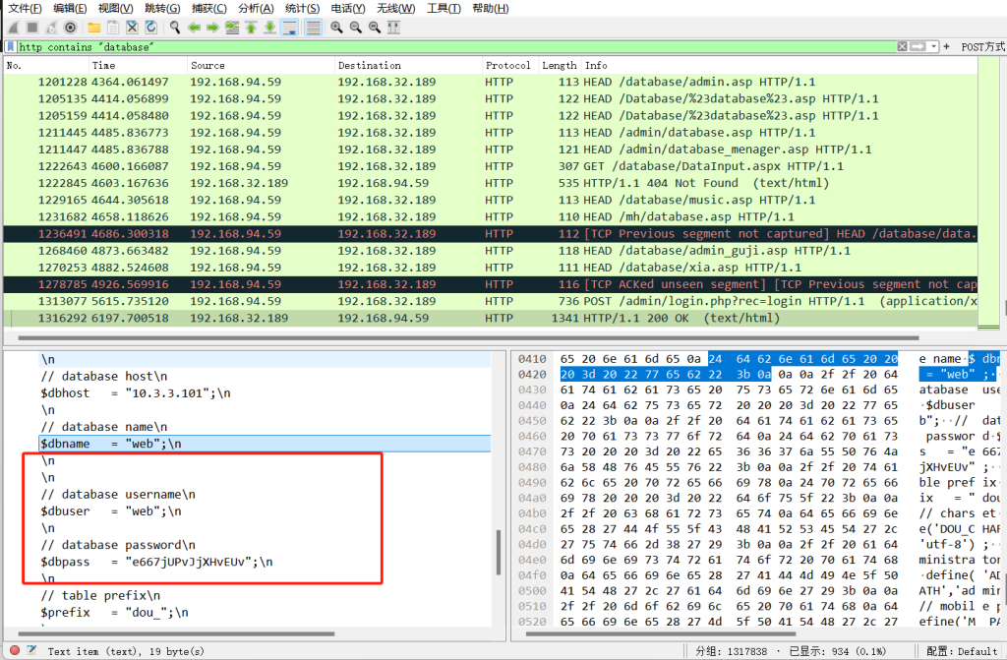Image resolution: width=1007 pixels, height=660 pixels.
Task: Open capture options gear icon
Action: (x=70, y=28)
